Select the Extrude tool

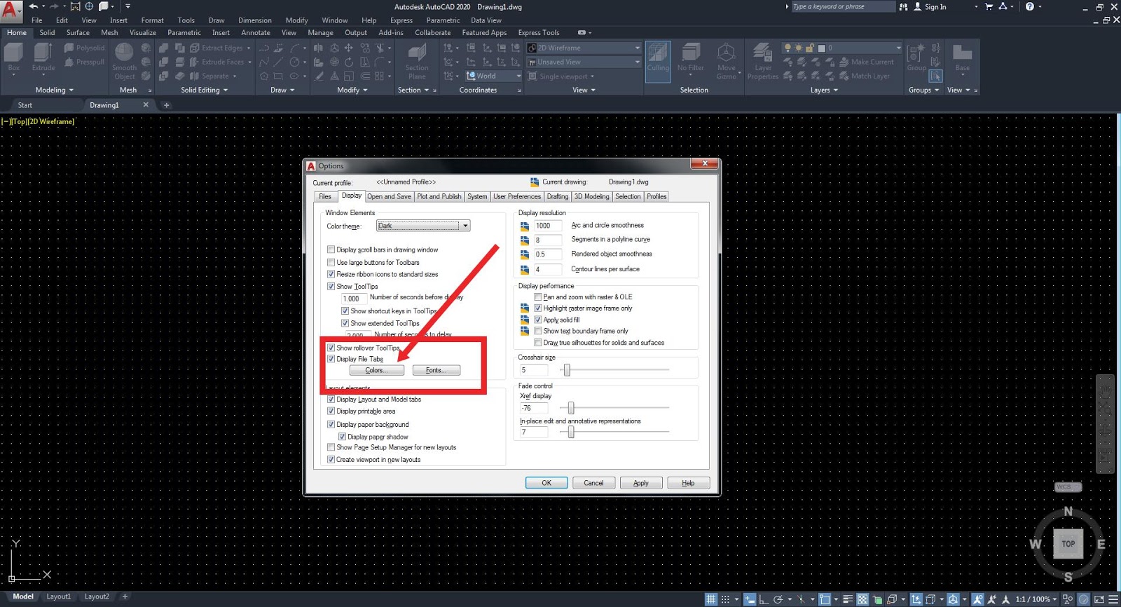pos(43,57)
